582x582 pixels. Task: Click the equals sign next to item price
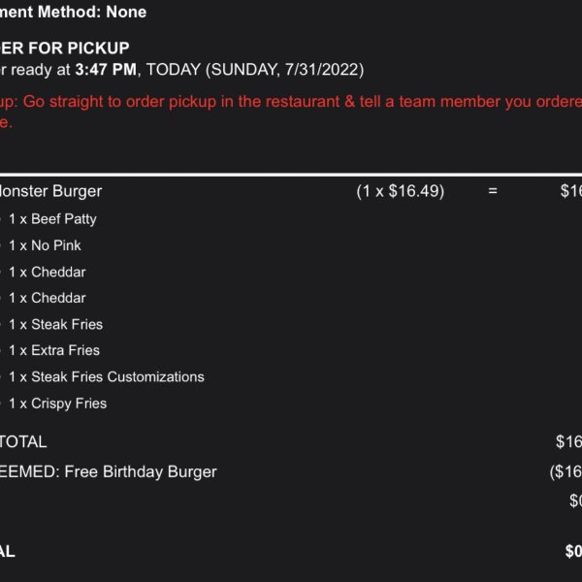click(493, 191)
